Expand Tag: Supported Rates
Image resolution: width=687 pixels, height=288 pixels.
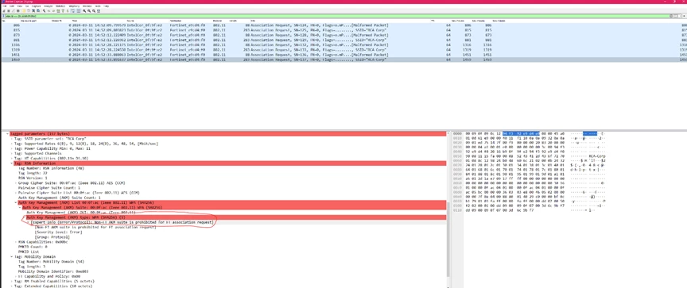pyautogui.click(x=12, y=144)
